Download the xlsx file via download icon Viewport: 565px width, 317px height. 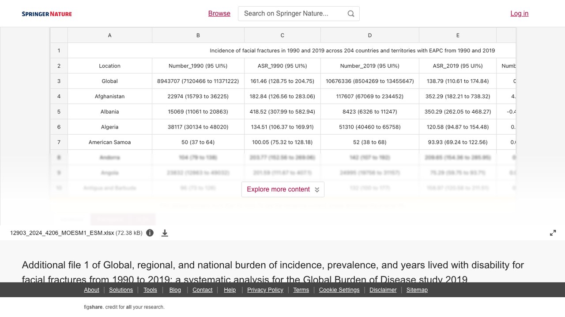[x=165, y=233]
